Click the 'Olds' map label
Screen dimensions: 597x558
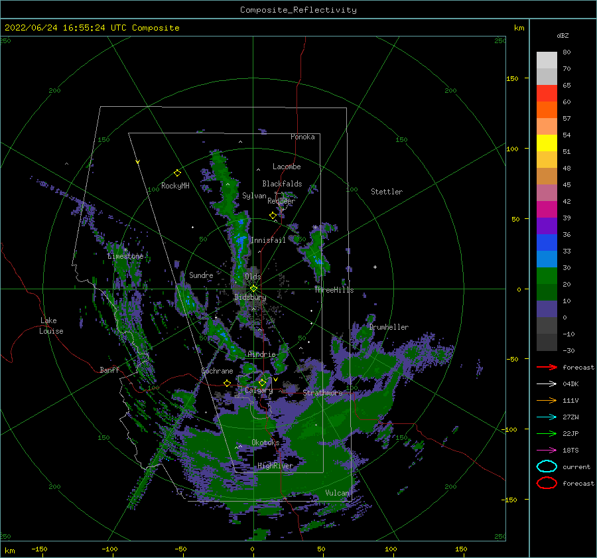(x=253, y=277)
